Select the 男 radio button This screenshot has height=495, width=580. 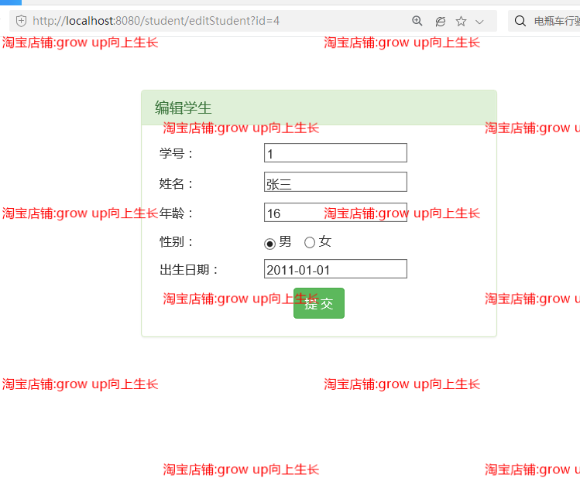pyautogui.click(x=269, y=244)
